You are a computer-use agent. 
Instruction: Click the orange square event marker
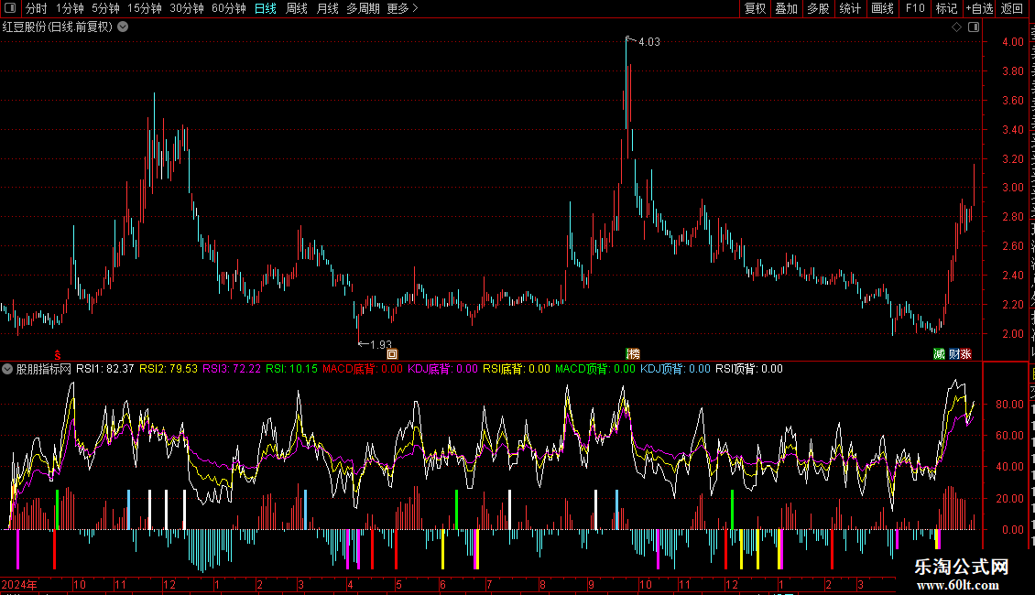(392, 354)
